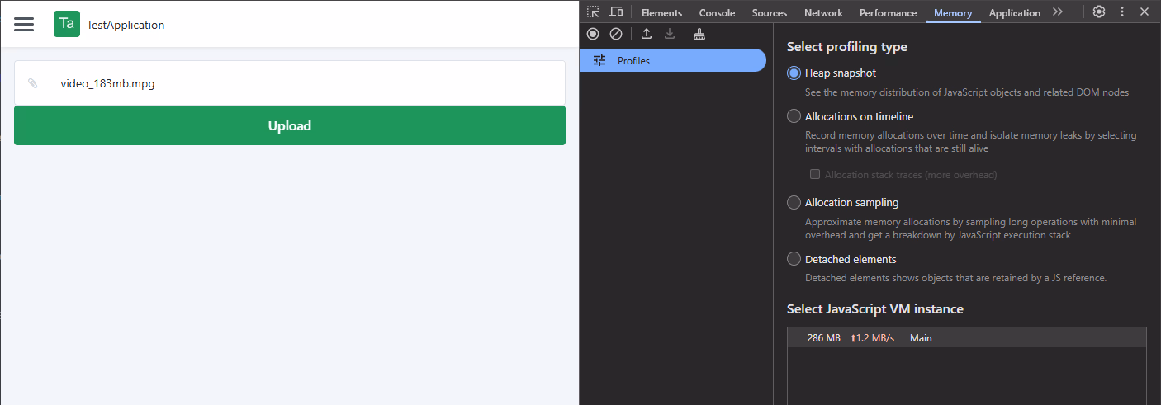This screenshot has width=1161, height=405.
Task: Open the Console tab
Action: click(x=717, y=12)
